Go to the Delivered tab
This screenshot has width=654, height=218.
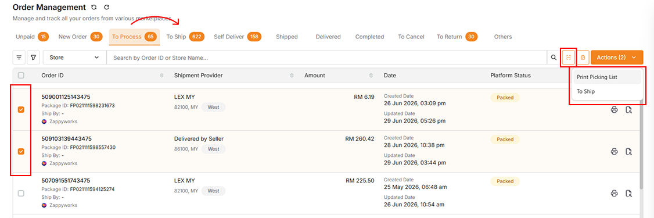point(328,37)
